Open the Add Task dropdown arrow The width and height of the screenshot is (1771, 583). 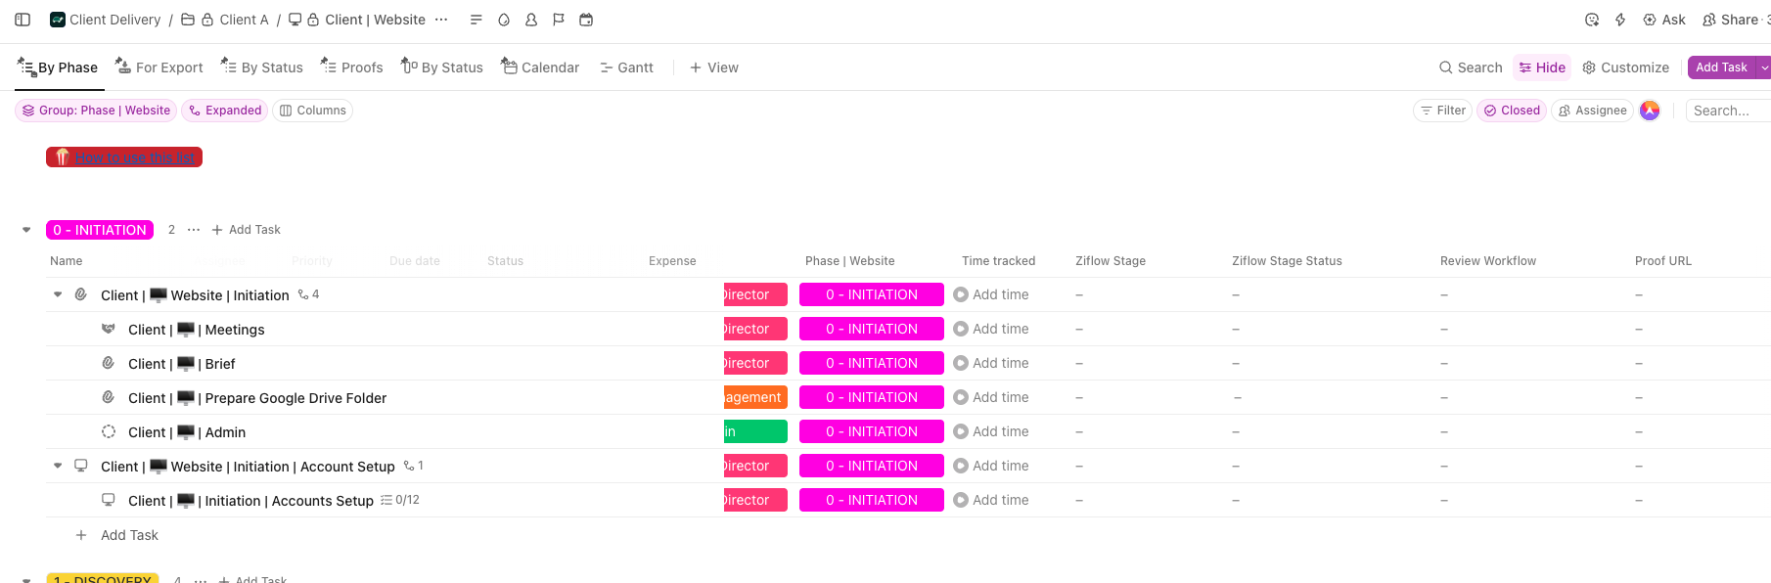[x=1763, y=67]
